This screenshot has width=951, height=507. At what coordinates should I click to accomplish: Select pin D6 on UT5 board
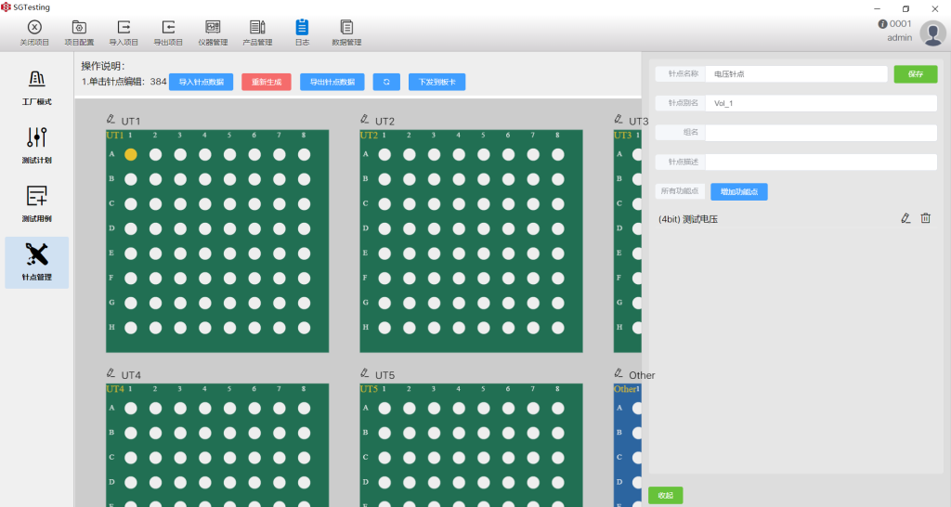[x=508, y=483]
